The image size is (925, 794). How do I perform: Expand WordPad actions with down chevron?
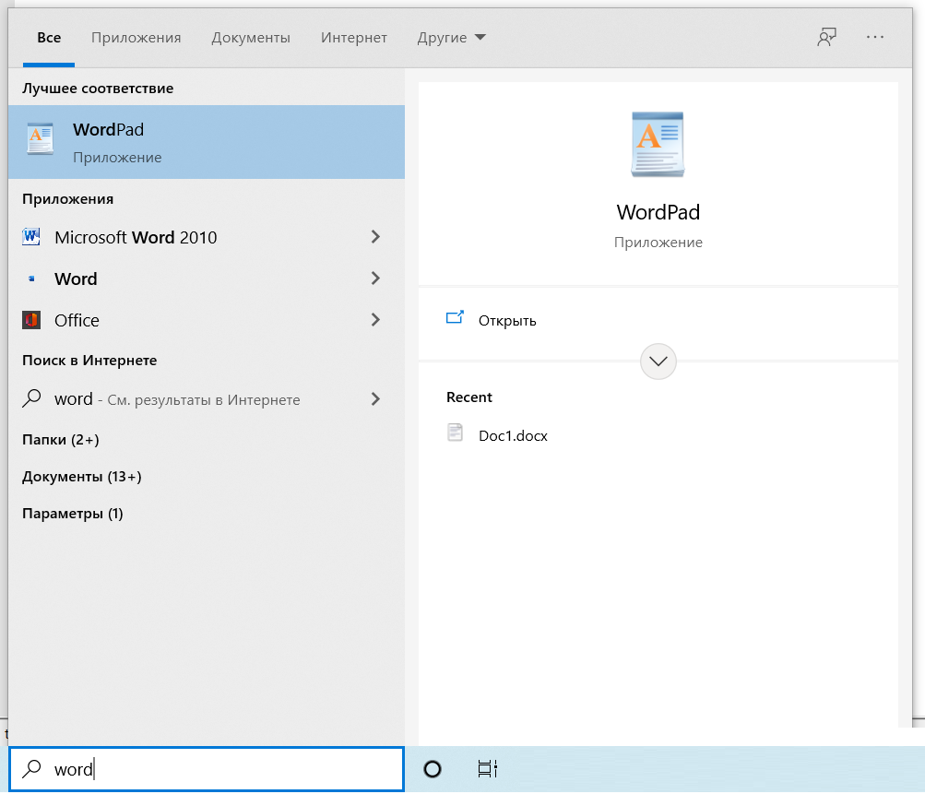coord(658,361)
